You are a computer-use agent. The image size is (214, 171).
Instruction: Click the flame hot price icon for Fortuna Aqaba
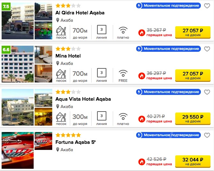click(142, 162)
